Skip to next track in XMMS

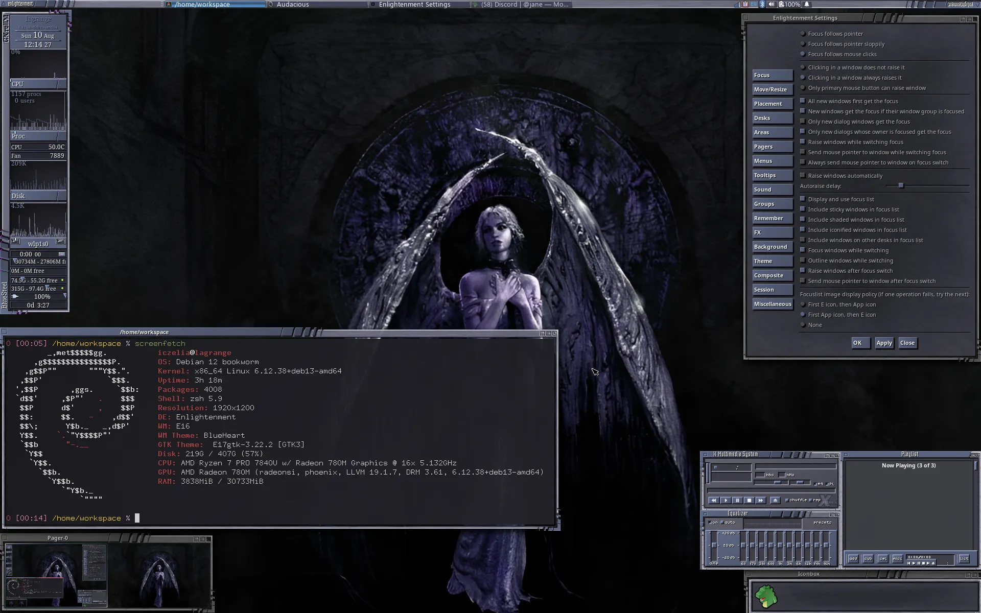pos(761,501)
